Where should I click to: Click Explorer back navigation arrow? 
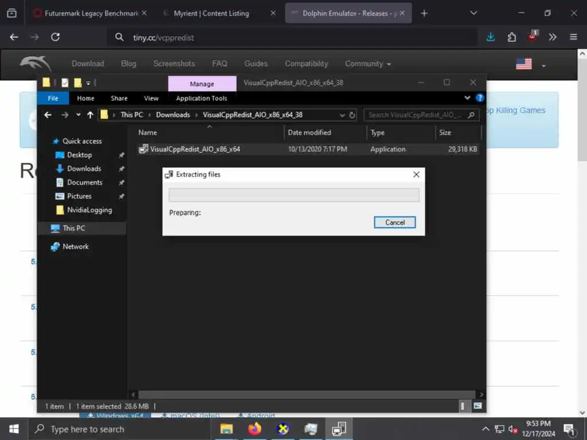(48, 115)
